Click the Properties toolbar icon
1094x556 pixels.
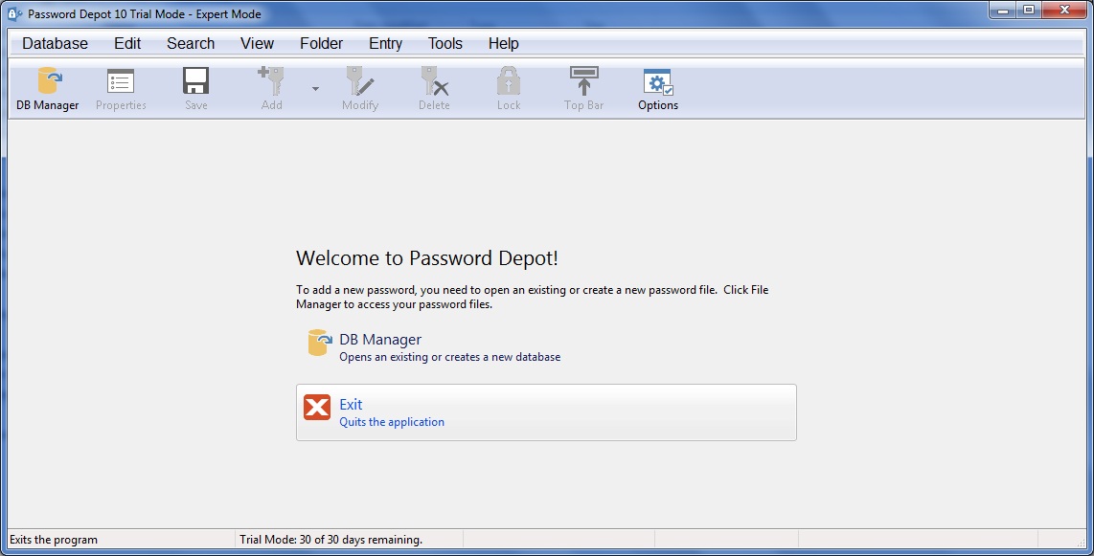[x=120, y=86]
